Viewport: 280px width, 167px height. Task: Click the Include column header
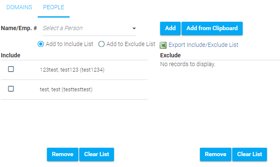tap(10, 55)
